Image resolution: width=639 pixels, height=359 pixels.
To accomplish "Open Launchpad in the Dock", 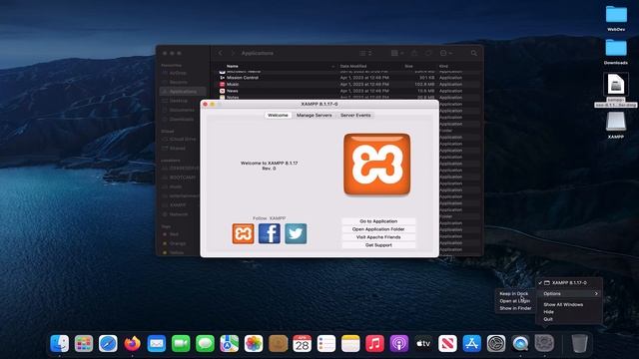I will [x=84, y=344].
